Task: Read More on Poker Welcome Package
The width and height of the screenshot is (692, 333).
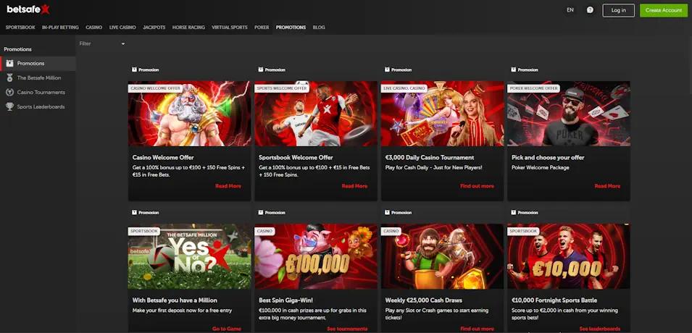Action: coord(607,186)
